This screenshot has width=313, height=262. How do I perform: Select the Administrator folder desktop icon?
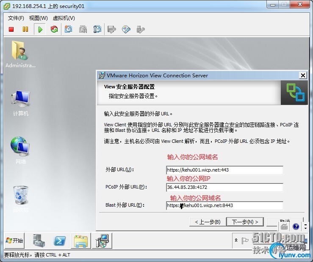[21, 54]
